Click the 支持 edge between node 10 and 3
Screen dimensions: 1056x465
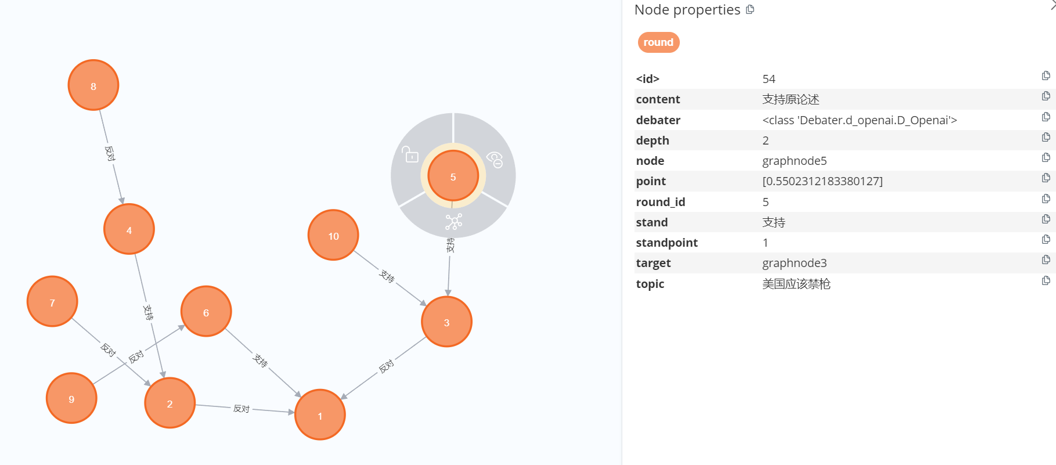point(388,277)
